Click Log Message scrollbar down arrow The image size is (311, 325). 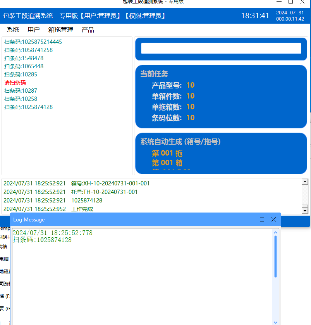pos(276,322)
